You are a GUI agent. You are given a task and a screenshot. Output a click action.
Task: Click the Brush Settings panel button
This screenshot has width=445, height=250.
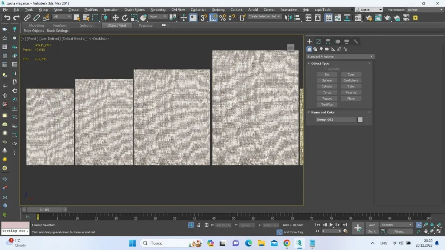tap(57, 31)
